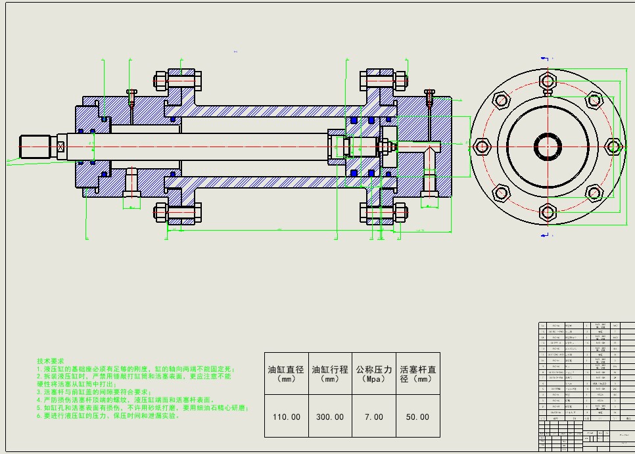Select the 300.00 stroke value cell
The width and height of the screenshot is (635, 454).
330,417
